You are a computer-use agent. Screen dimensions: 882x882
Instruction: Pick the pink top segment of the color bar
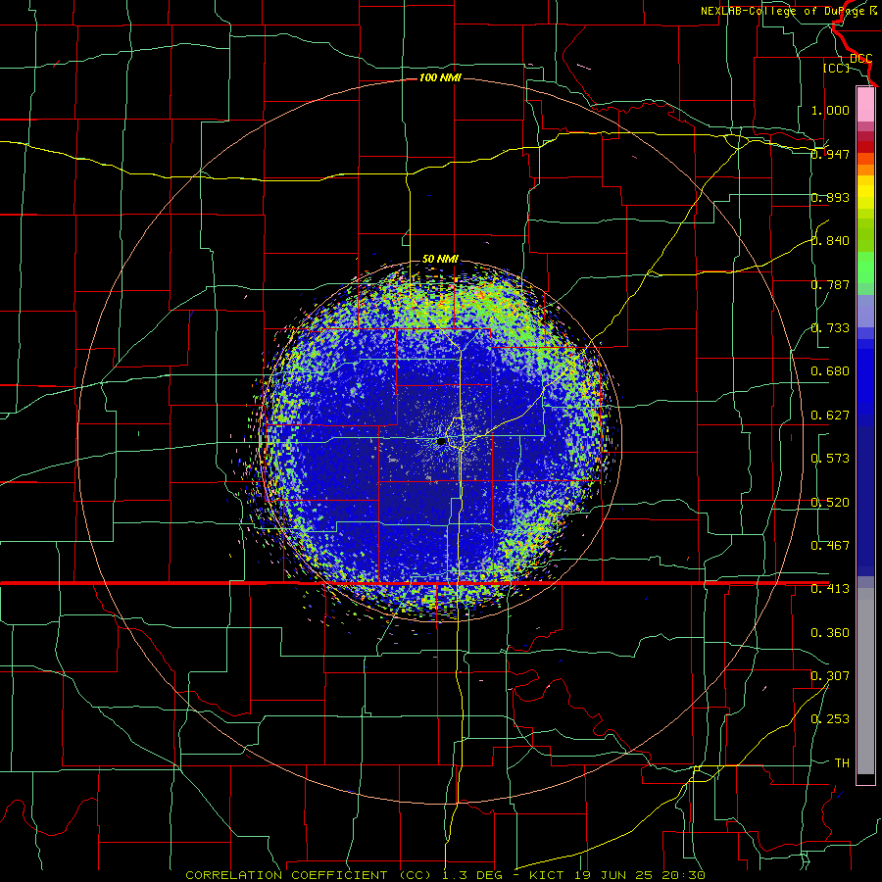pyautogui.click(x=865, y=105)
